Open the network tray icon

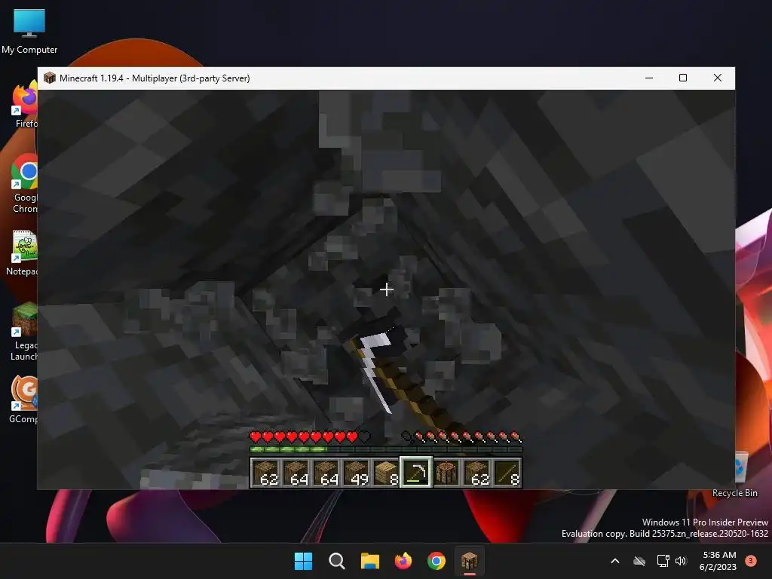click(x=663, y=561)
